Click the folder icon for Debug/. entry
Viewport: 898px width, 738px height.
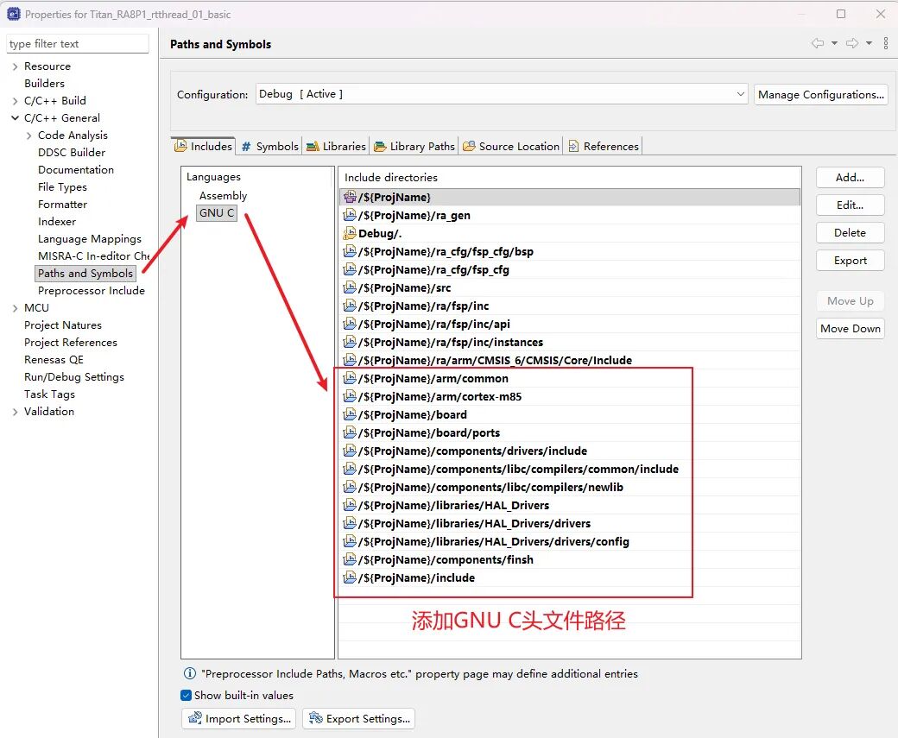350,233
